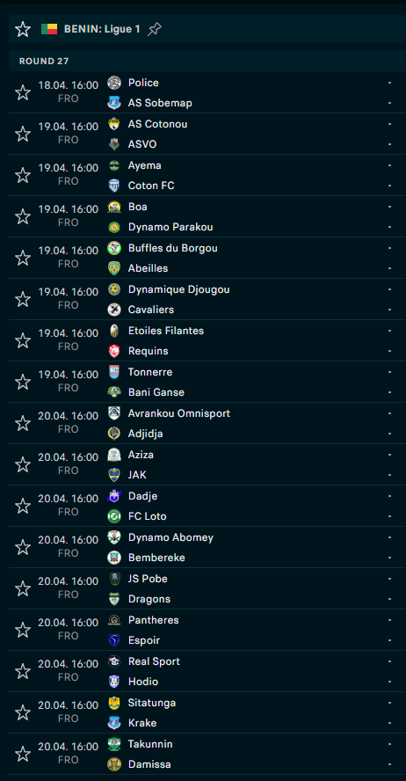Click the Sitatunga yellow team logo

tap(114, 703)
